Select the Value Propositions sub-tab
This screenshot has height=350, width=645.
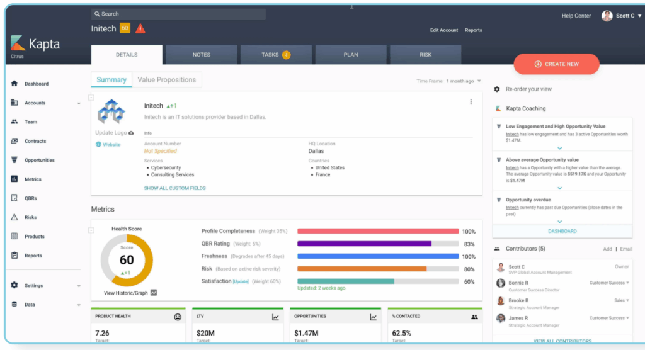pyautogui.click(x=166, y=80)
